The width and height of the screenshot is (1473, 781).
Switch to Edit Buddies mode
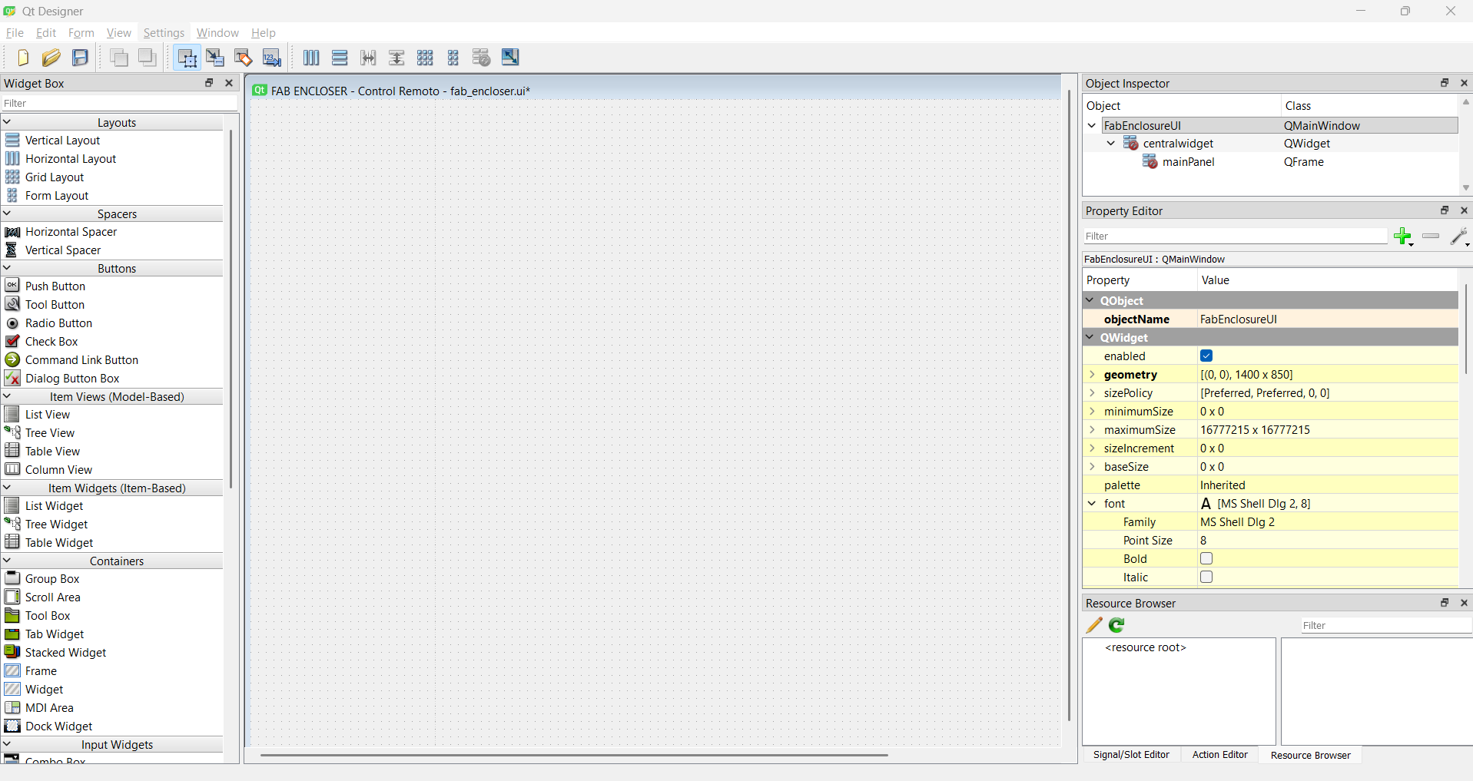[244, 58]
